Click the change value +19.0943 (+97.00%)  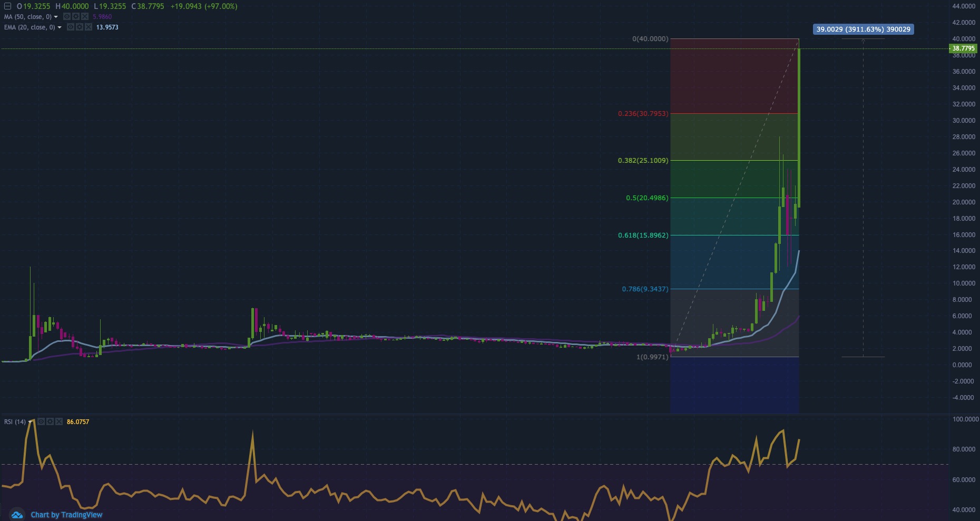pos(204,6)
